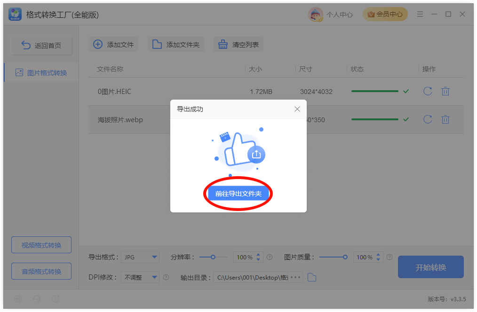Click the output path ellipsis browse button
477x312 pixels.
296,277
